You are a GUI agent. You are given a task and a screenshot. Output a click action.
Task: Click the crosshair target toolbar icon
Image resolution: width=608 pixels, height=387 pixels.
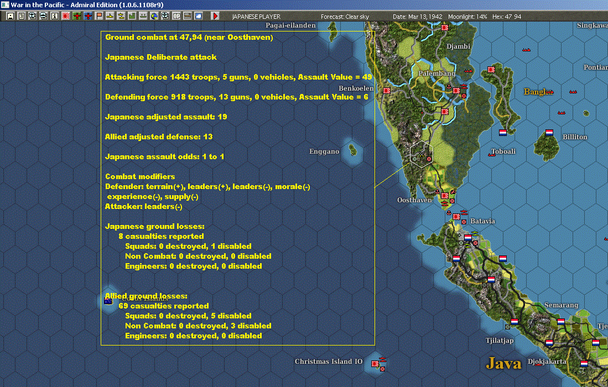165,16
